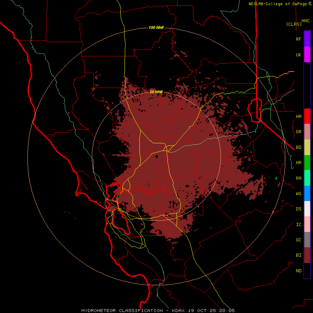Select the GC gray legend swatch
Screen dimensions: 313x313
(x=307, y=240)
